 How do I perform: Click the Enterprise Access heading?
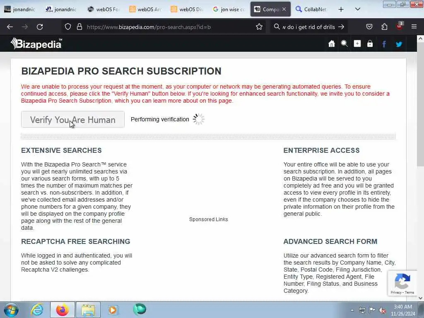click(321, 150)
